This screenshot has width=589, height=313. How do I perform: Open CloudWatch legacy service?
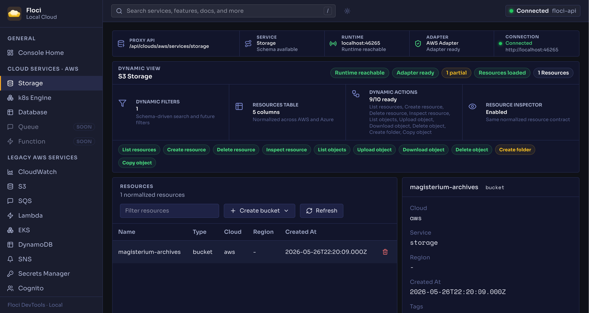tap(51, 172)
